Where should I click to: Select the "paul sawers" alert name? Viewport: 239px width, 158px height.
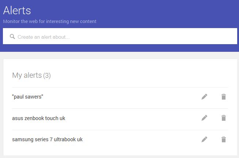[x=28, y=97]
